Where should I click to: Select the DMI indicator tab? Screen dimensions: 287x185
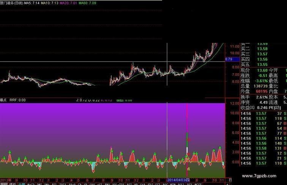pos(39,184)
